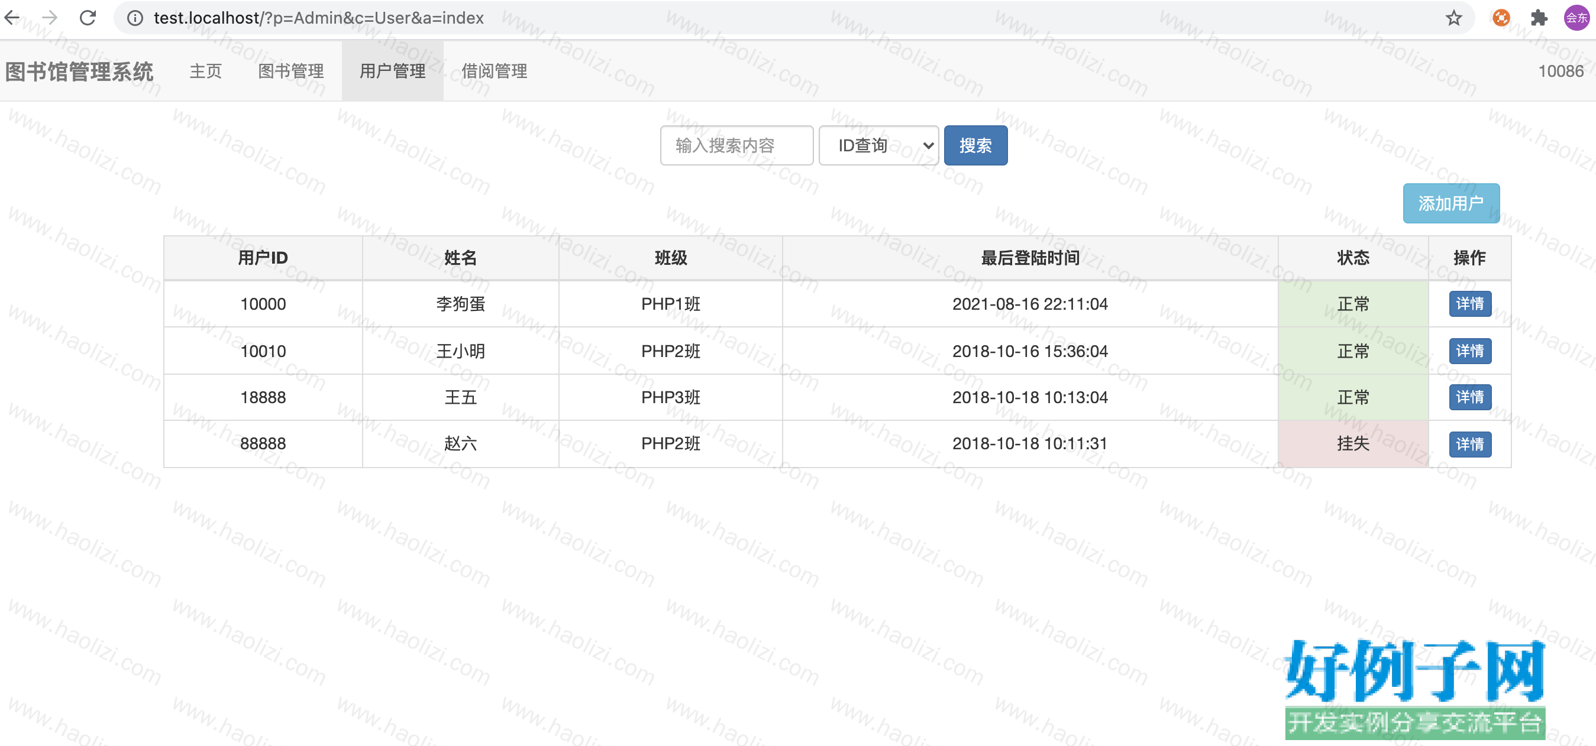Viewport: 1596px width, 746px height.
Task: Select user ID cell 88888
Action: (263, 443)
